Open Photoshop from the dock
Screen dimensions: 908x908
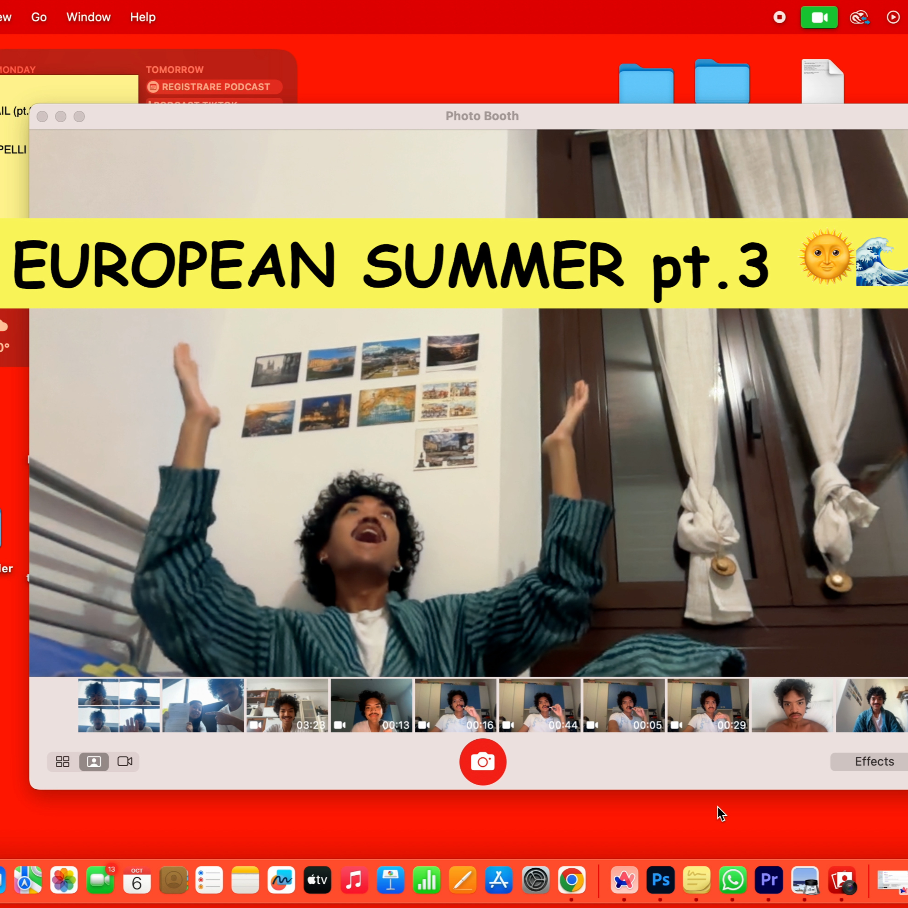click(x=660, y=880)
